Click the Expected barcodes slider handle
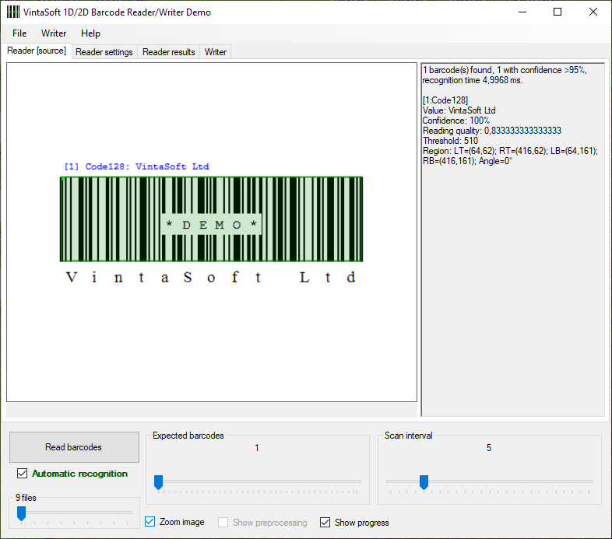 158,482
